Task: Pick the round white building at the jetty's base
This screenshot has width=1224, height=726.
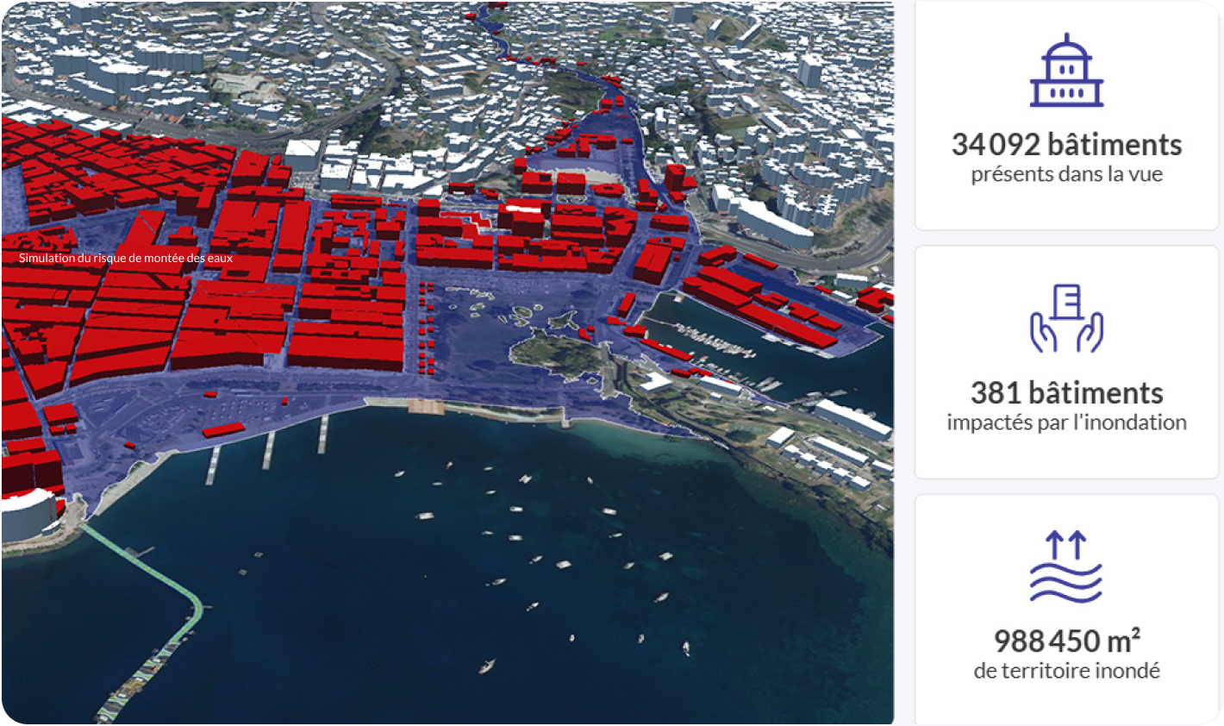Action: pyautogui.click(x=30, y=513)
